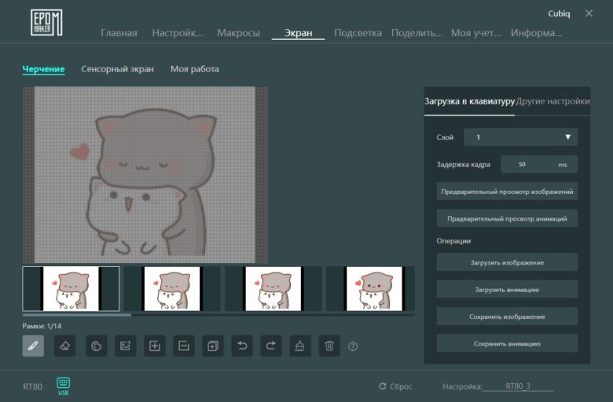Open the color palette tool

point(96,345)
